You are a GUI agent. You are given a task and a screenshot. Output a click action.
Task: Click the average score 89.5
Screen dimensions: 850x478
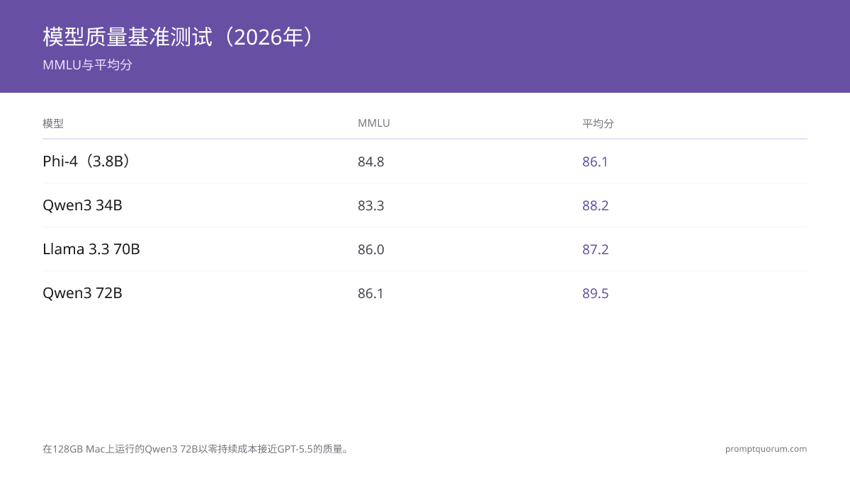pyautogui.click(x=596, y=293)
